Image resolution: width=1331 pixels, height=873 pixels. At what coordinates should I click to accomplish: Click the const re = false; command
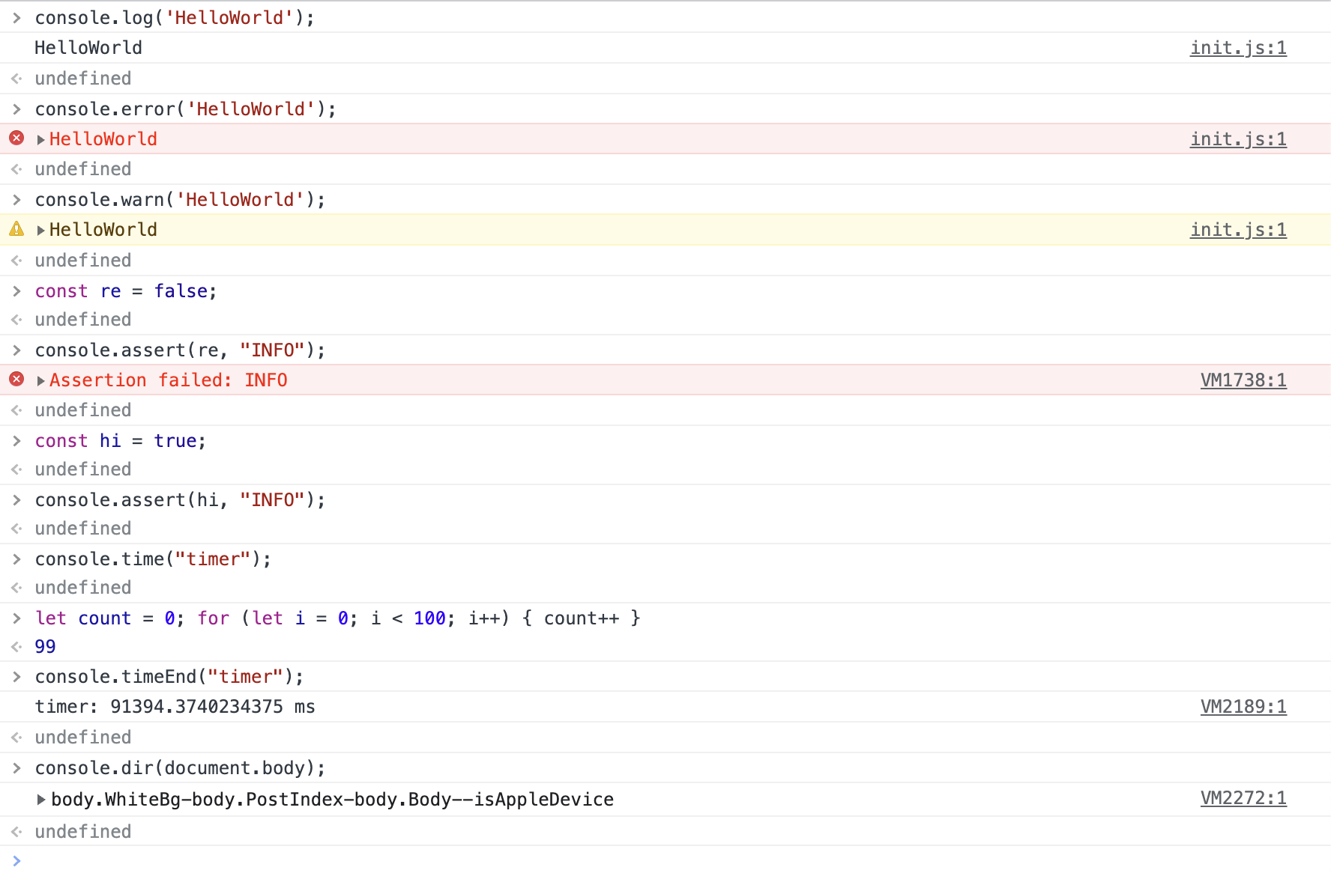(x=126, y=291)
